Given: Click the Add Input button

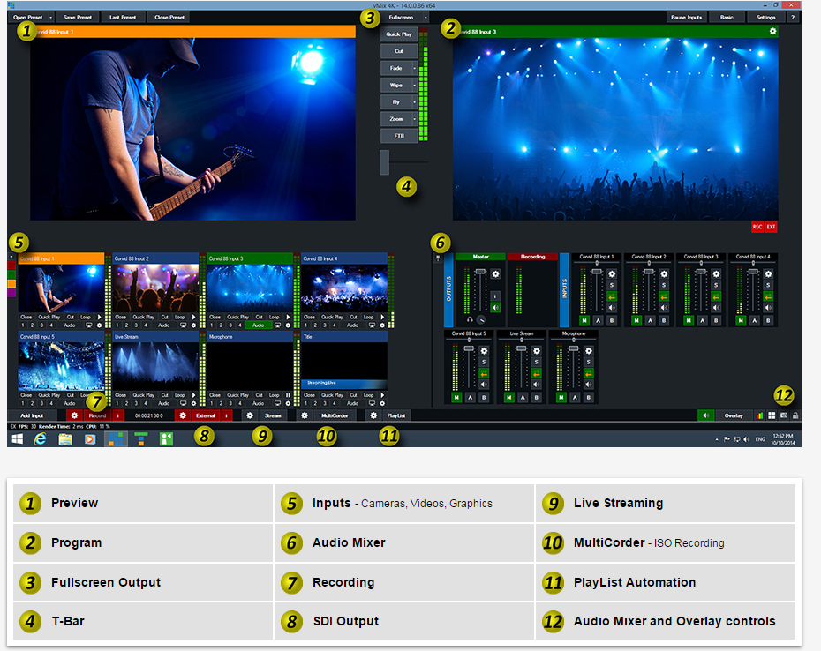Looking at the screenshot, I should click(x=32, y=415).
